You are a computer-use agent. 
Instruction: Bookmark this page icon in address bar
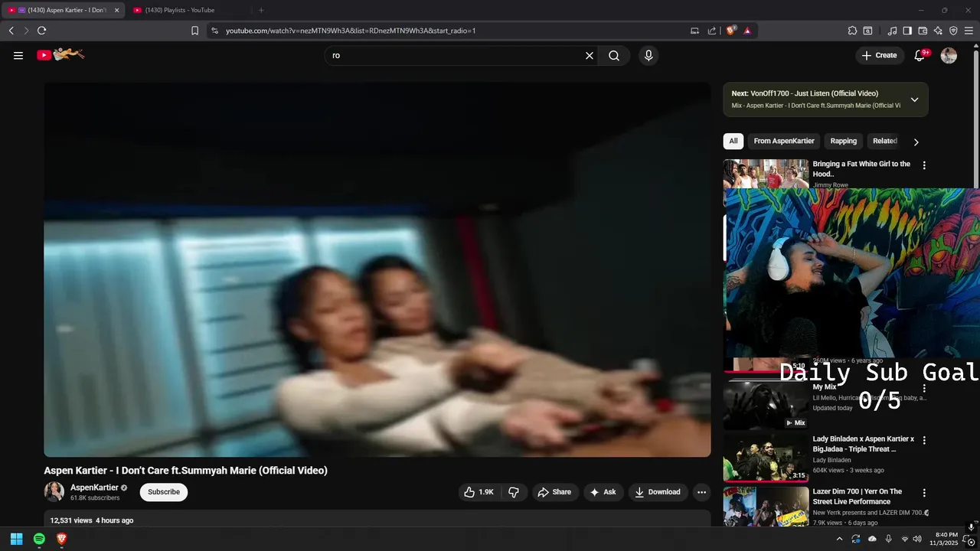(x=194, y=31)
